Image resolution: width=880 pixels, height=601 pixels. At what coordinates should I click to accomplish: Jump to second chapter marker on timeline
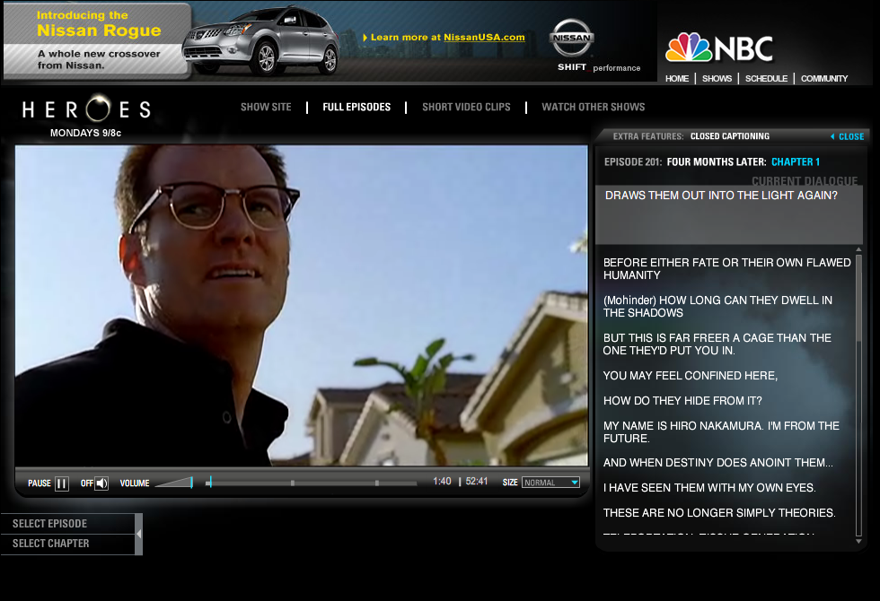pyautogui.click(x=376, y=483)
